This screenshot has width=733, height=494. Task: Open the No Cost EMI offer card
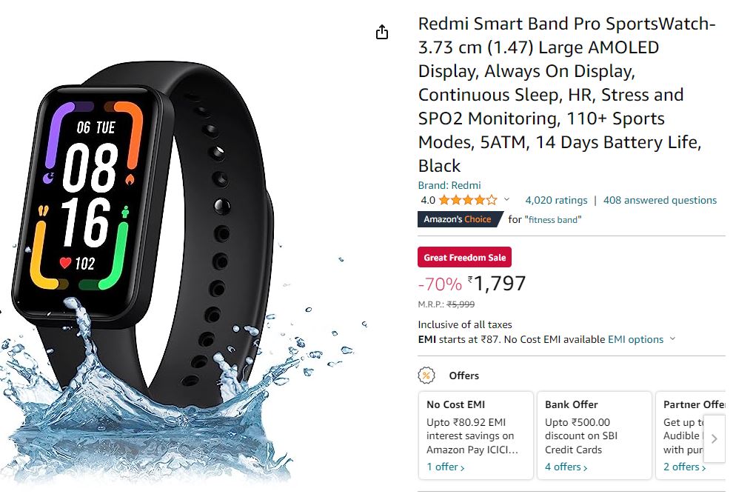[x=475, y=435]
